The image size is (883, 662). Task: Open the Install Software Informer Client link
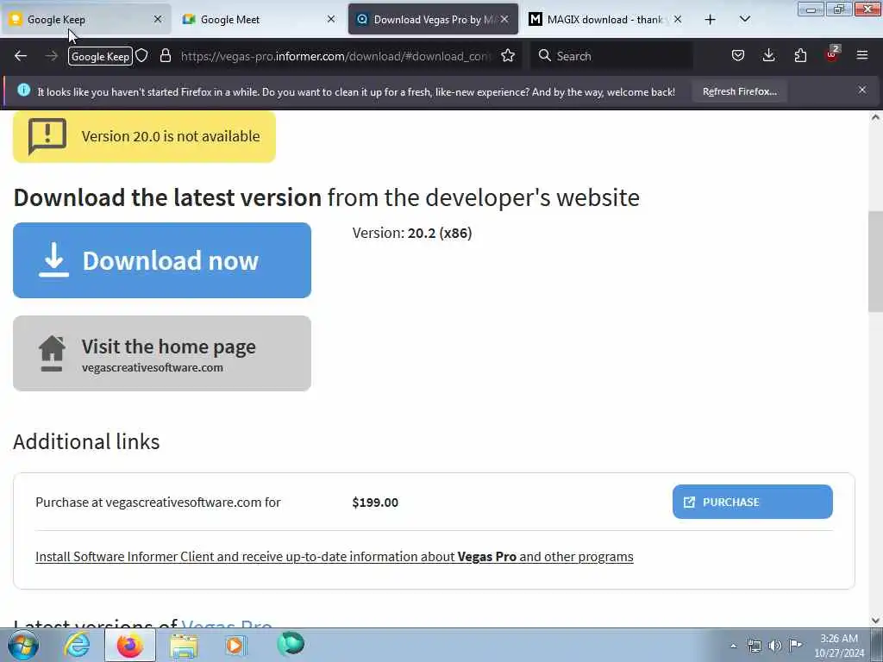(335, 557)
